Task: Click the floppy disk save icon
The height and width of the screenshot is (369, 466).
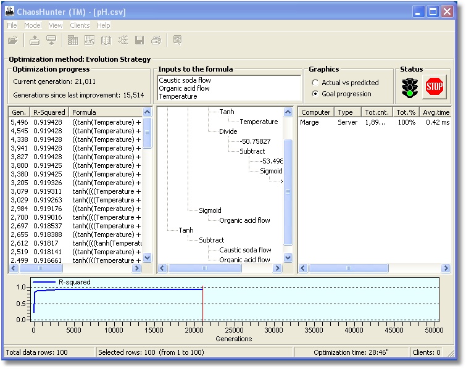Action: 139,40
